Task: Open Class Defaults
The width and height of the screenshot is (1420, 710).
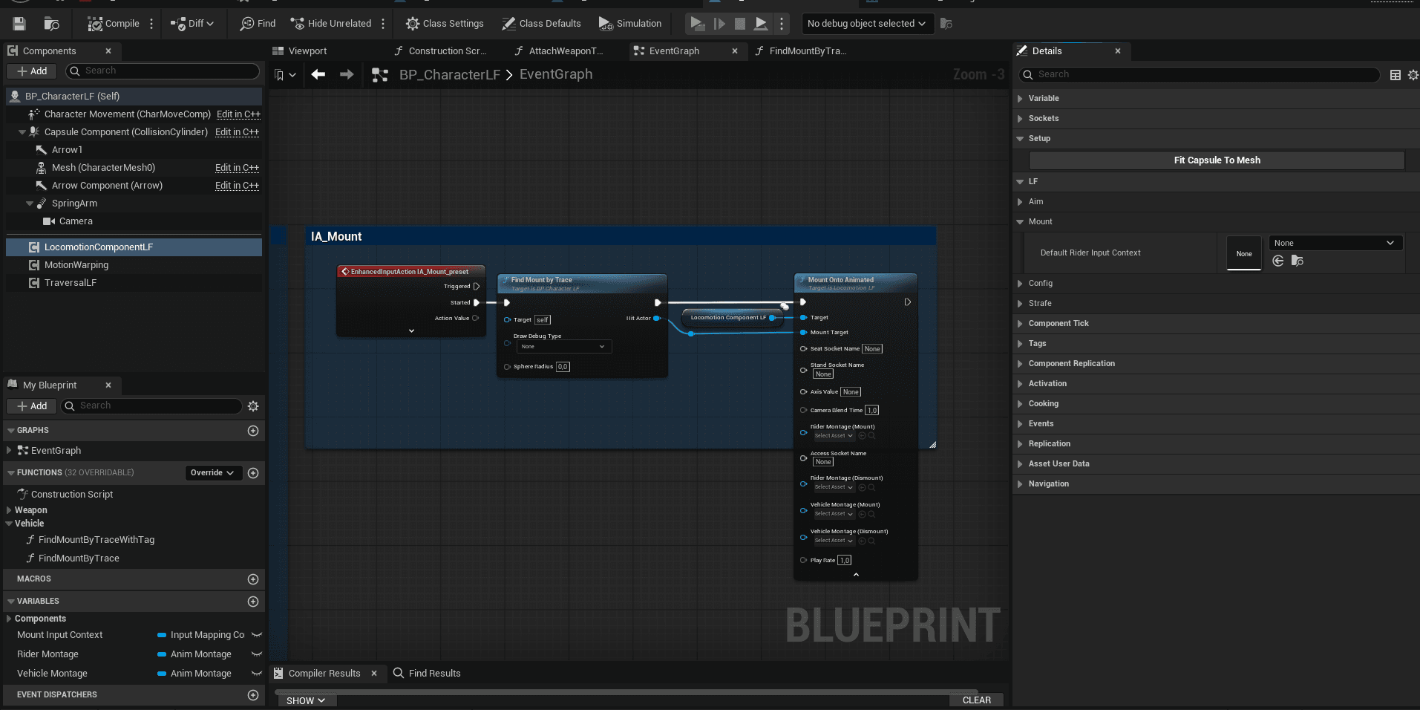Action: tap(541, 24)
